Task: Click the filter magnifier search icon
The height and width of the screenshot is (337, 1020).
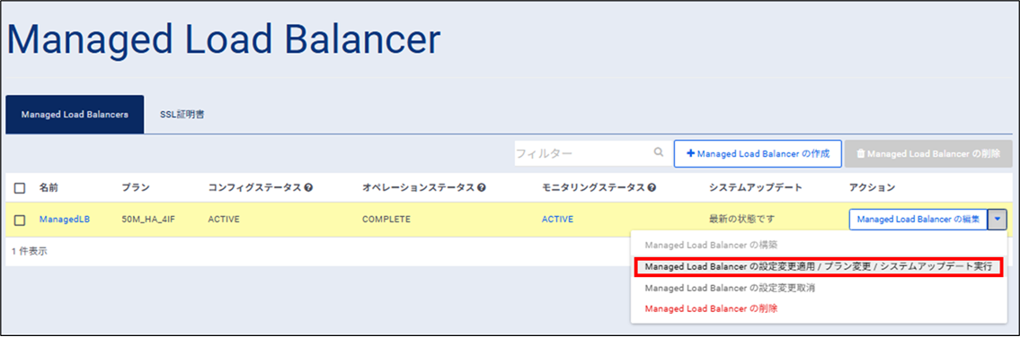Action: [x=659, y=153]
